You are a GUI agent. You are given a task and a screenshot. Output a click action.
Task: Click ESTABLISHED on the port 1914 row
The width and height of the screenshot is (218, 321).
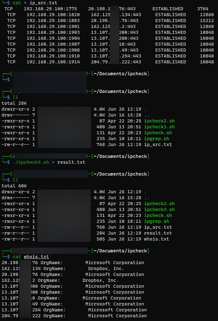coord(170,62)
